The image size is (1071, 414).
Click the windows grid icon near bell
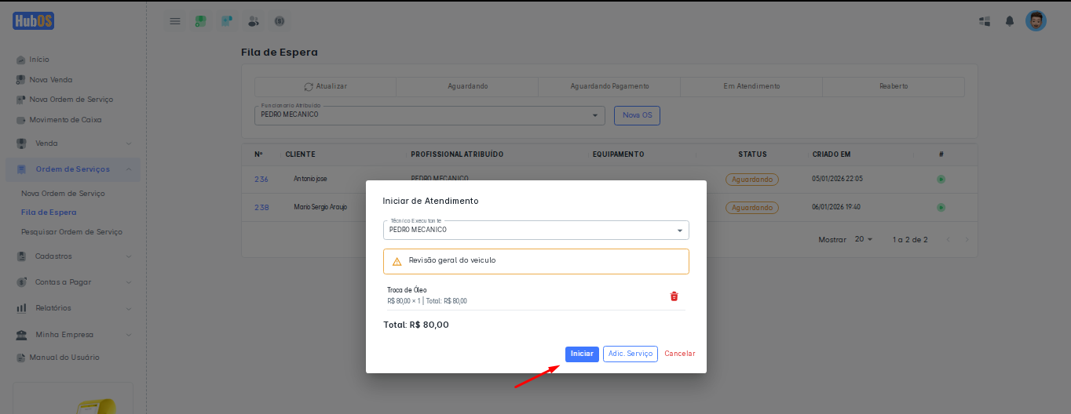point(985,21)
